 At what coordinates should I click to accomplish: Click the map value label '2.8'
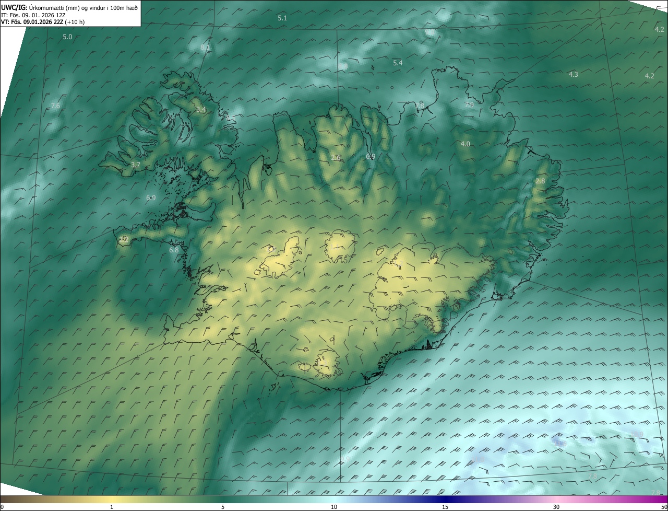[x=540, y=181]
